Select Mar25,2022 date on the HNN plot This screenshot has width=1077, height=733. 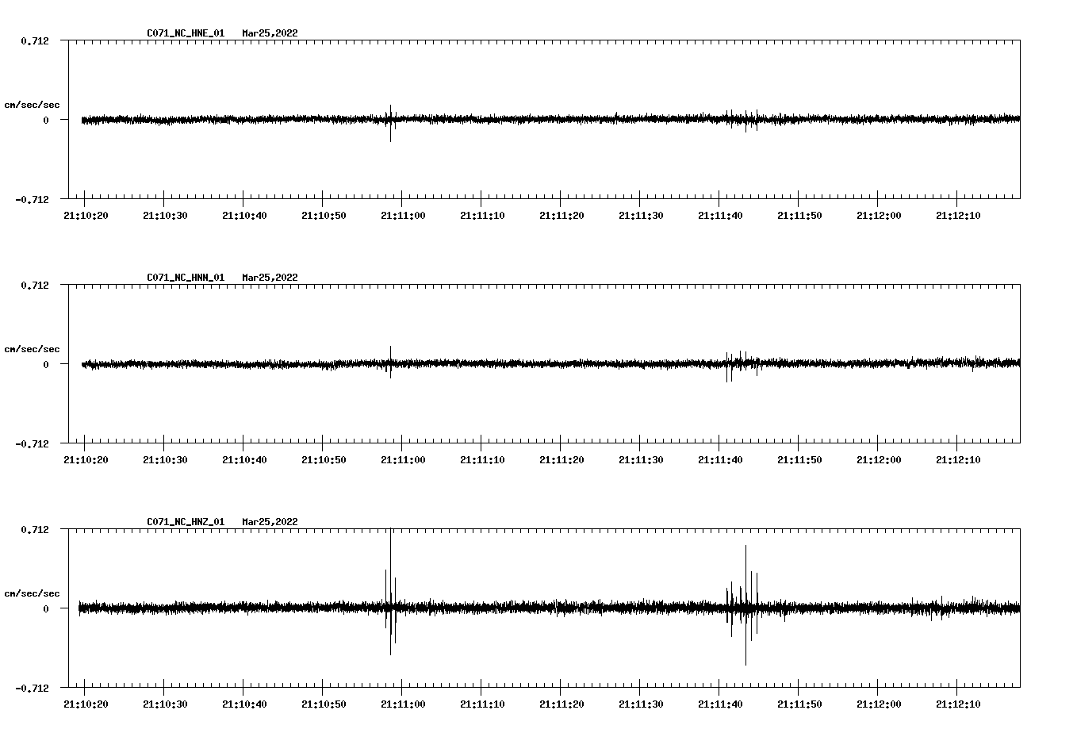coord(270,278)
